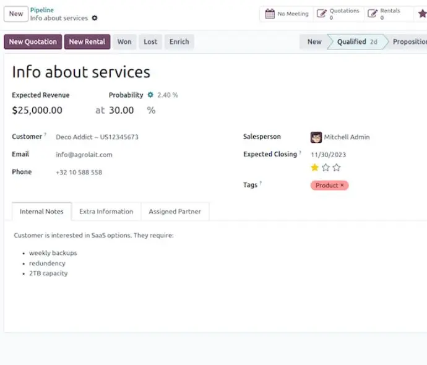The height and width of the screenshot is (365, 427).
Task: Mark opportunity as Lost
Action: click(x=150, y=41)
